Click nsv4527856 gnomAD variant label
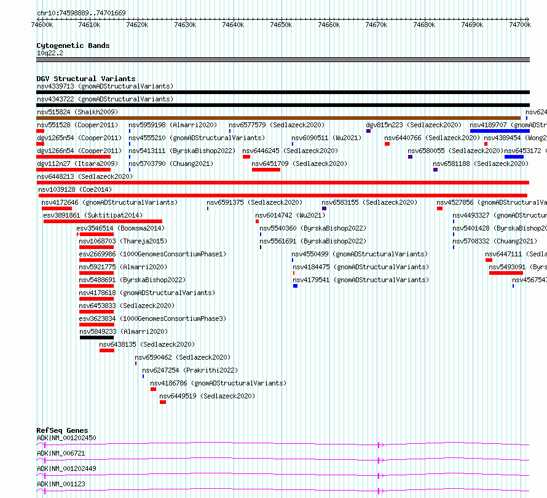Viewport: 547px width, 498px height. click(x=492, y=202)
